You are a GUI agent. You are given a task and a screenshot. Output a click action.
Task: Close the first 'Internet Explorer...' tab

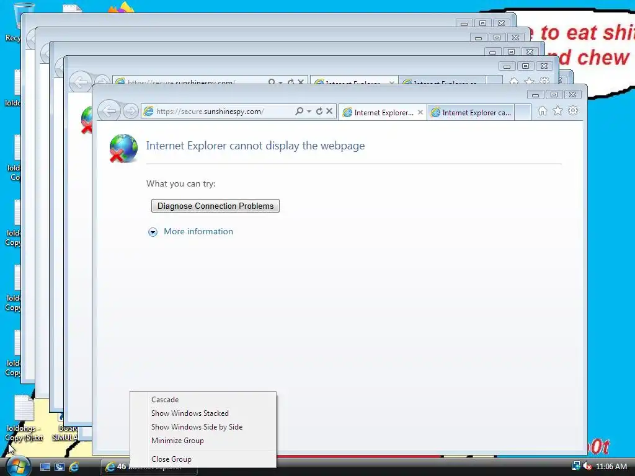point(420,113)
